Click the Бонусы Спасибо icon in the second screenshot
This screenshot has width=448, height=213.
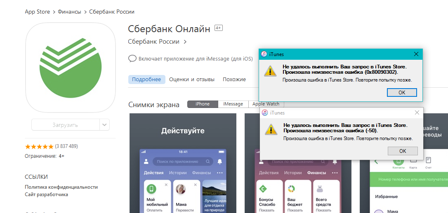264,189
